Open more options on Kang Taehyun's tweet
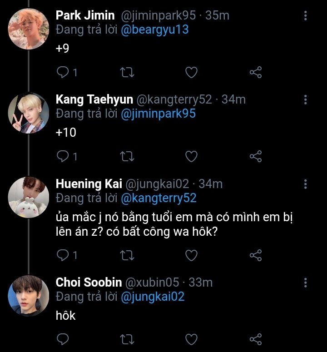Screen dimensions: 327x352 (x=306, y=100)
